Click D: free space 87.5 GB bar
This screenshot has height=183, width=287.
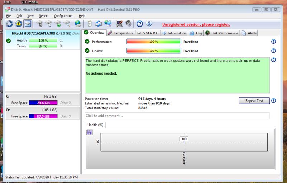click(x=43, y=116)
